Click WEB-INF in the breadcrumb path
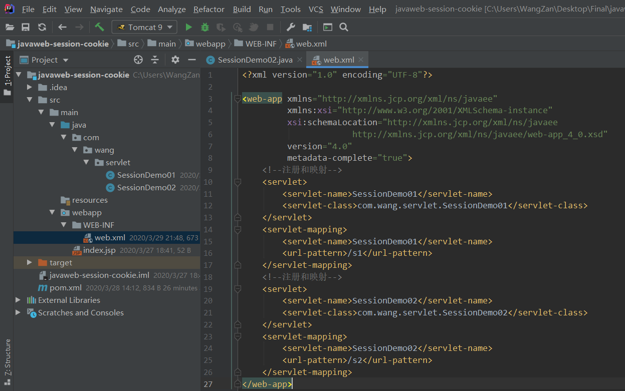Image resolution: width=625 pixels, height=391 pixels. tap(258, 44)
